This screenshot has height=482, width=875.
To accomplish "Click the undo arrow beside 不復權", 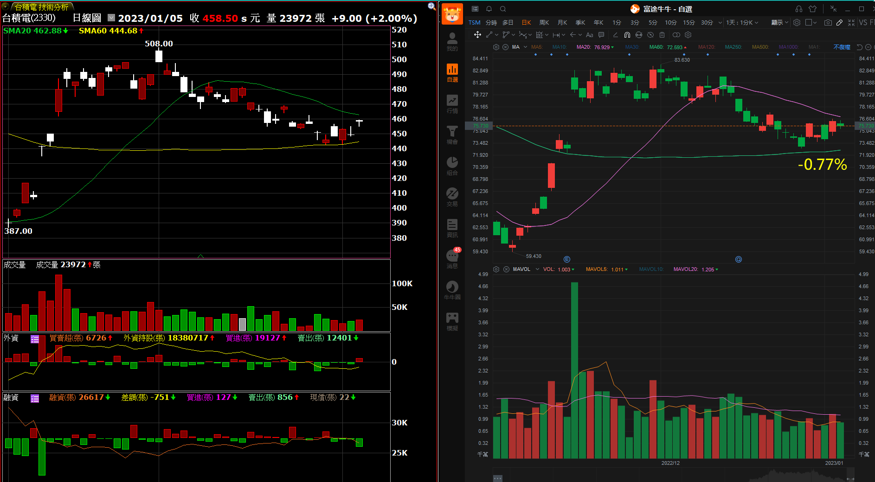I will click(859, 47).
